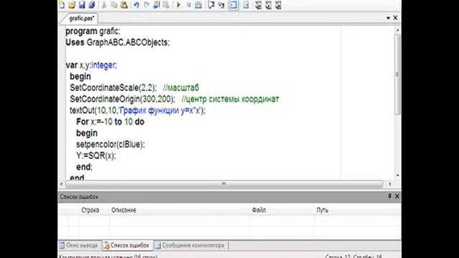Open the editor tab list dropdown arrow
The height and width of the screenshot is (258, 459).
tap(388, 18)
